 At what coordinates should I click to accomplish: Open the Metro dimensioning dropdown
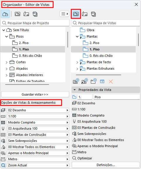[x=38, y=159]
